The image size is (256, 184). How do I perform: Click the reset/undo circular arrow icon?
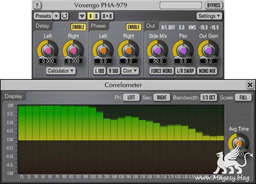pyautogui.click(x=65, y=16)
